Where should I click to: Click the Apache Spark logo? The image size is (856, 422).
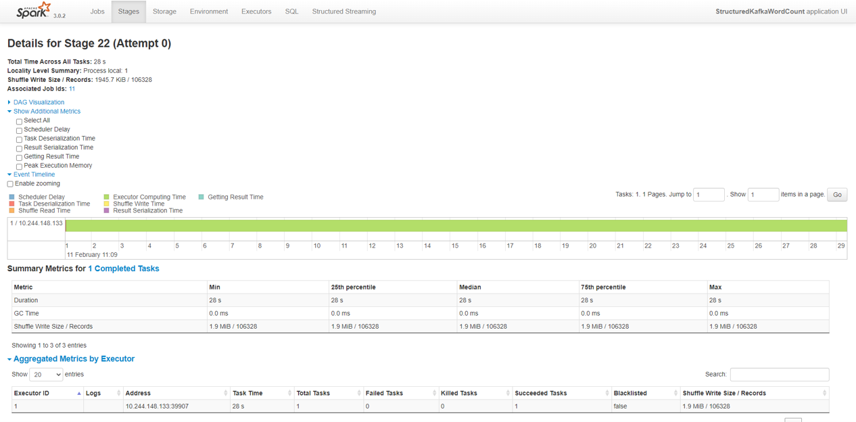pyautogui.click(x=34, y=11)
